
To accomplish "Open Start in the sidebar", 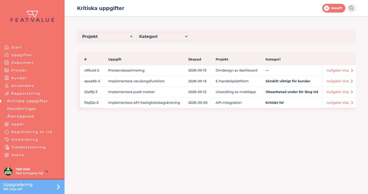I will click(16, 47).
